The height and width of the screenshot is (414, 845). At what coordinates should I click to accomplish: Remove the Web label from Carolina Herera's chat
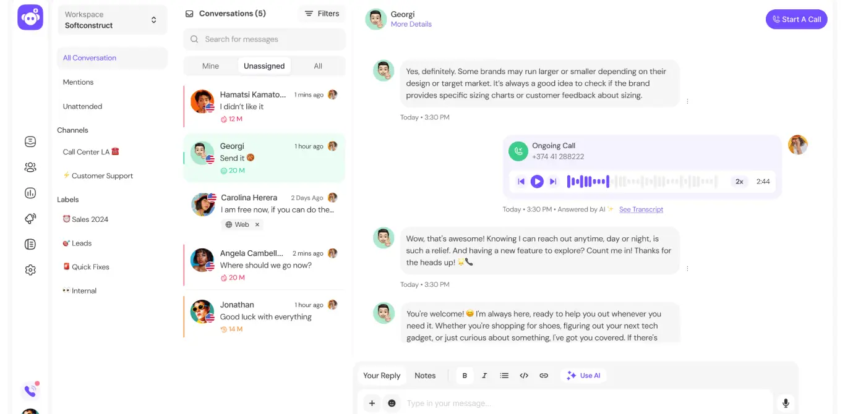pos(259,224)
